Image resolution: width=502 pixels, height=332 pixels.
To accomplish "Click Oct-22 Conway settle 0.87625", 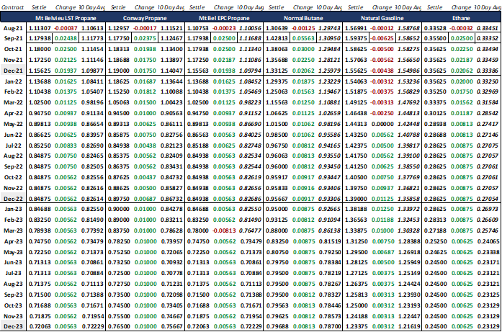I will point(119,177).
